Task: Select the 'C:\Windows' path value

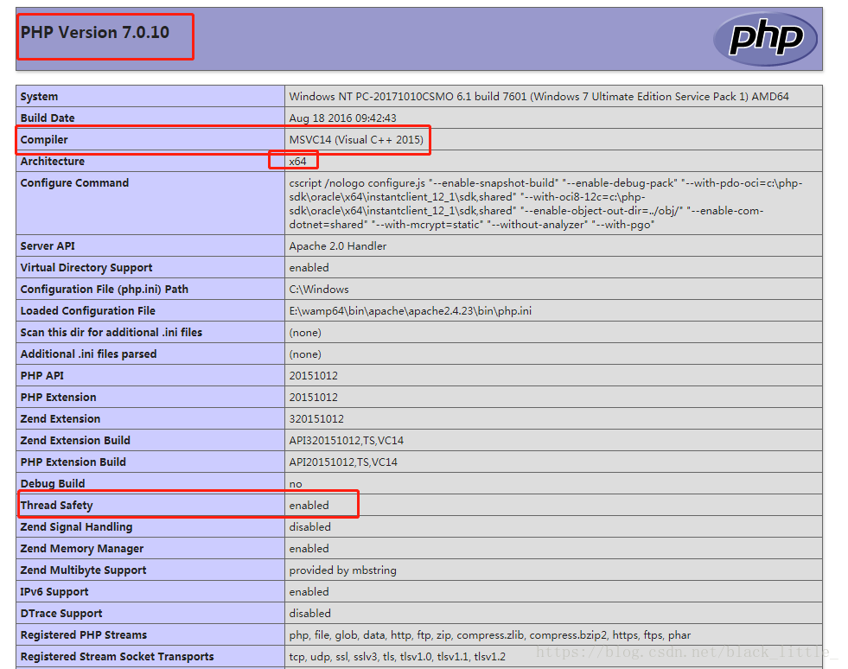Action: (319, 290)
